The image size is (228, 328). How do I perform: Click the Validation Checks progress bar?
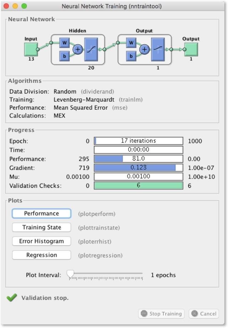[x=138, y=185]
